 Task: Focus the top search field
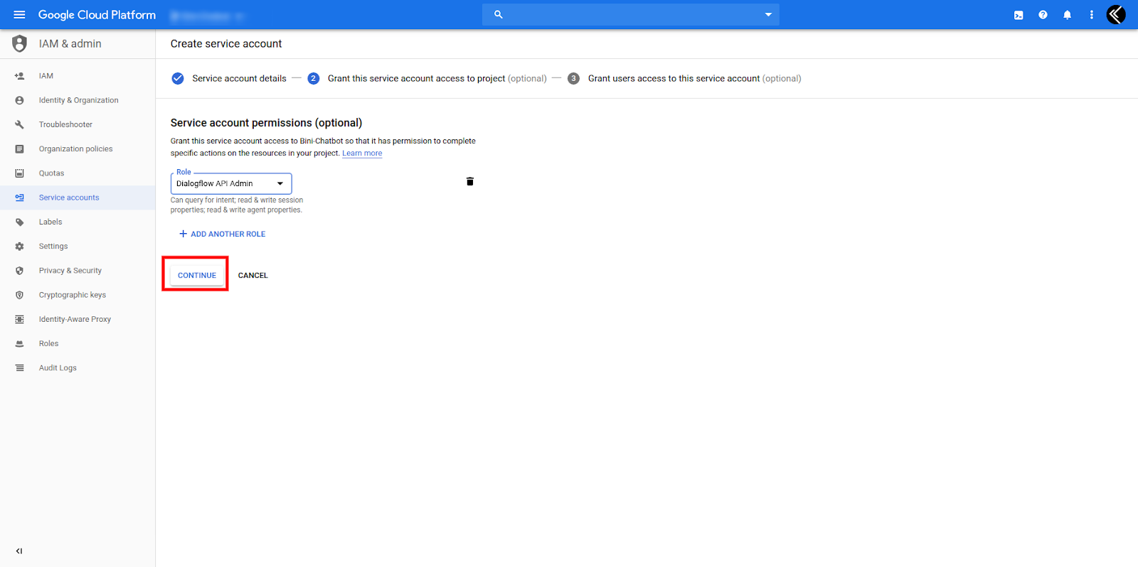coord(631,14)
